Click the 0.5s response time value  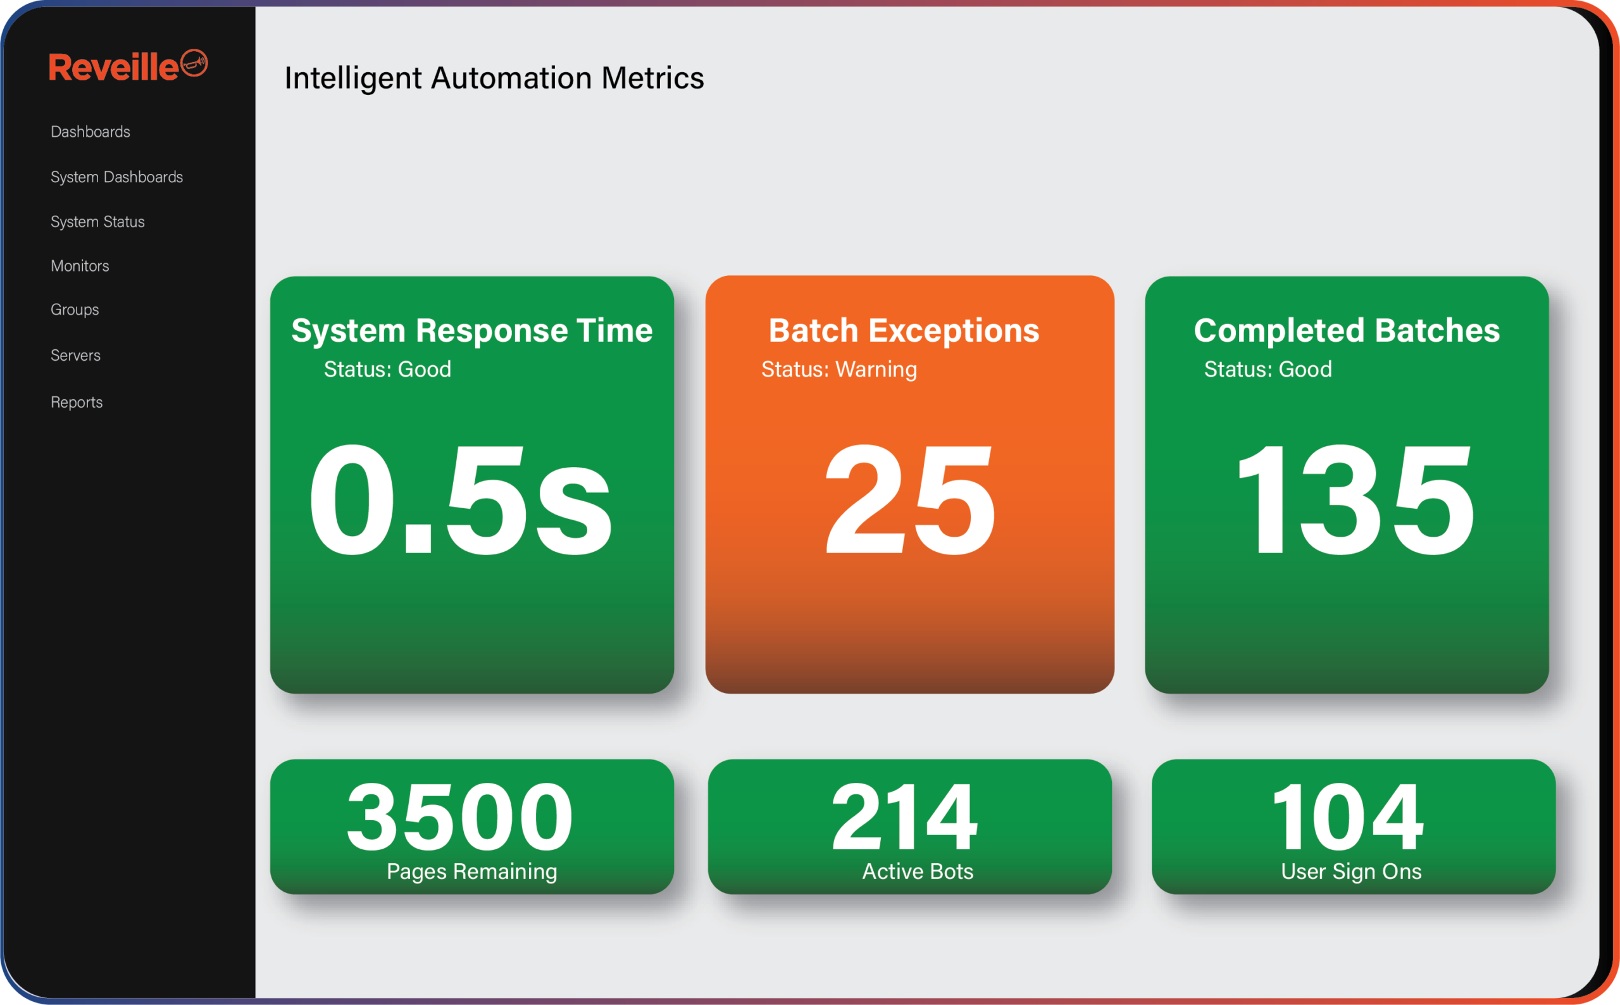[460, 499]
